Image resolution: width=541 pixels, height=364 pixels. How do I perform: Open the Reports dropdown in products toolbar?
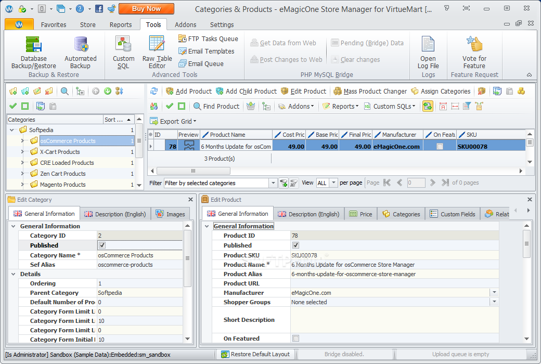coord(340,106)
